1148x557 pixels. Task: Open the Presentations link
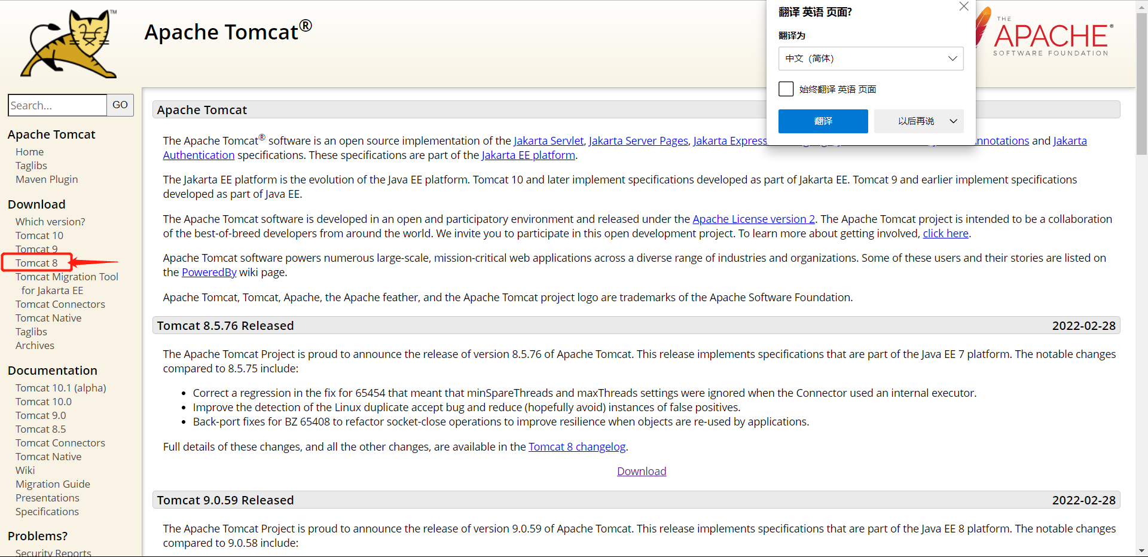[47, 498]
